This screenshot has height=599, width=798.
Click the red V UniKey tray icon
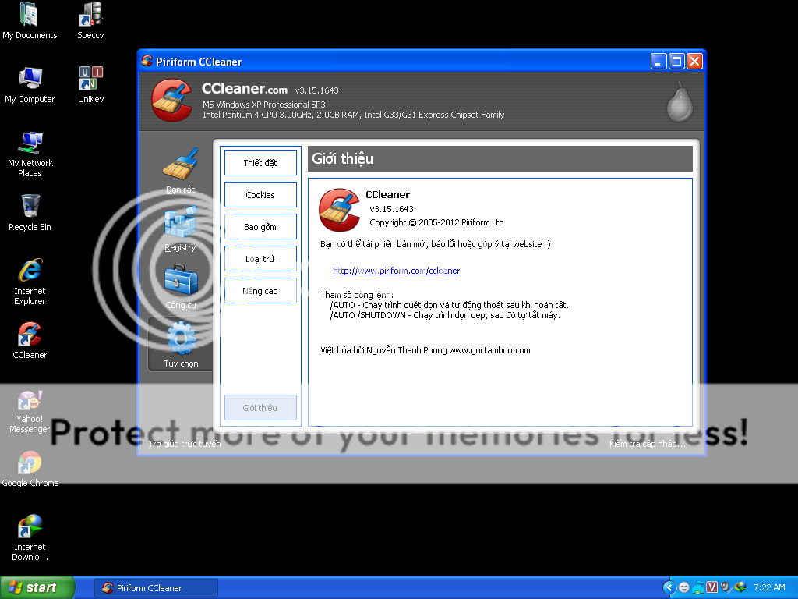(x=711, y=587)
